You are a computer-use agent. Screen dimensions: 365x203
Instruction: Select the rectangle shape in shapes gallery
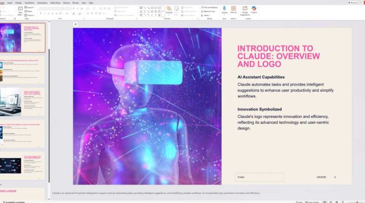(x=152, y=8)
